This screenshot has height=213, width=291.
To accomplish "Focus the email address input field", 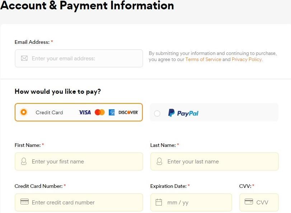I will (x=83, y=58).
